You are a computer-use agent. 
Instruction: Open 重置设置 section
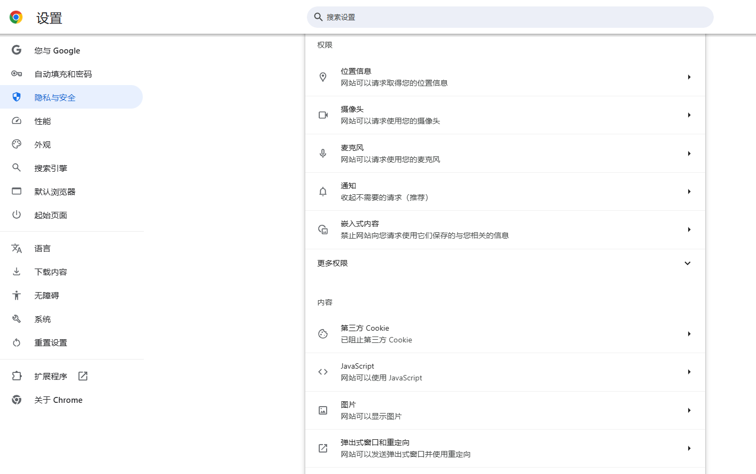(x=71, y=342)
